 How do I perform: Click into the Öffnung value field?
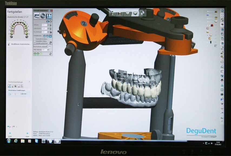point(44,25)
